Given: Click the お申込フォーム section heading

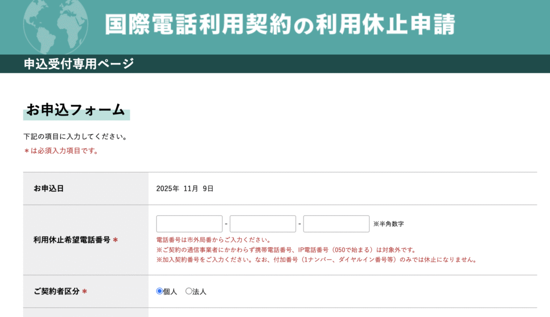Looking at the screenshot, I should coord(76,110).
